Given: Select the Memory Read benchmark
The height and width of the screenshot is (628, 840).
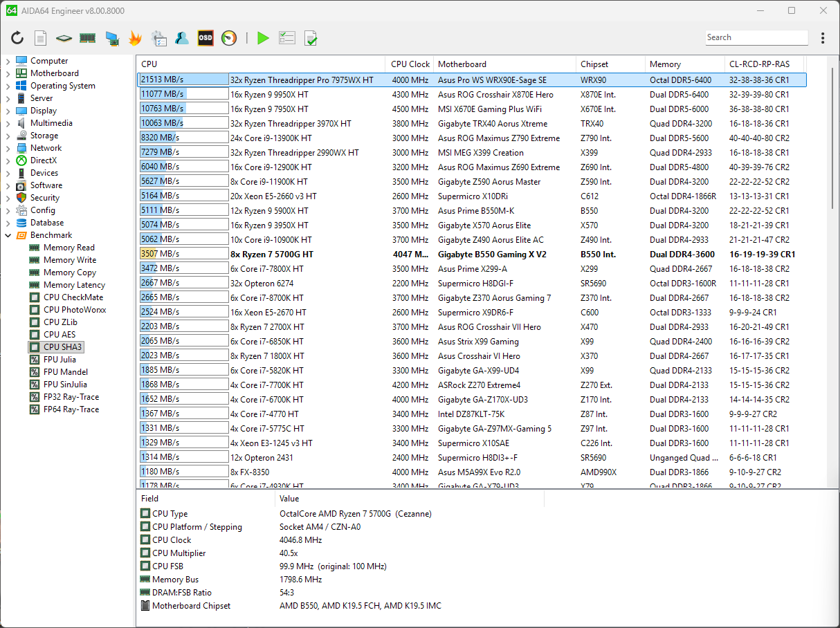Looking at the screenshot, I should 69,248.
